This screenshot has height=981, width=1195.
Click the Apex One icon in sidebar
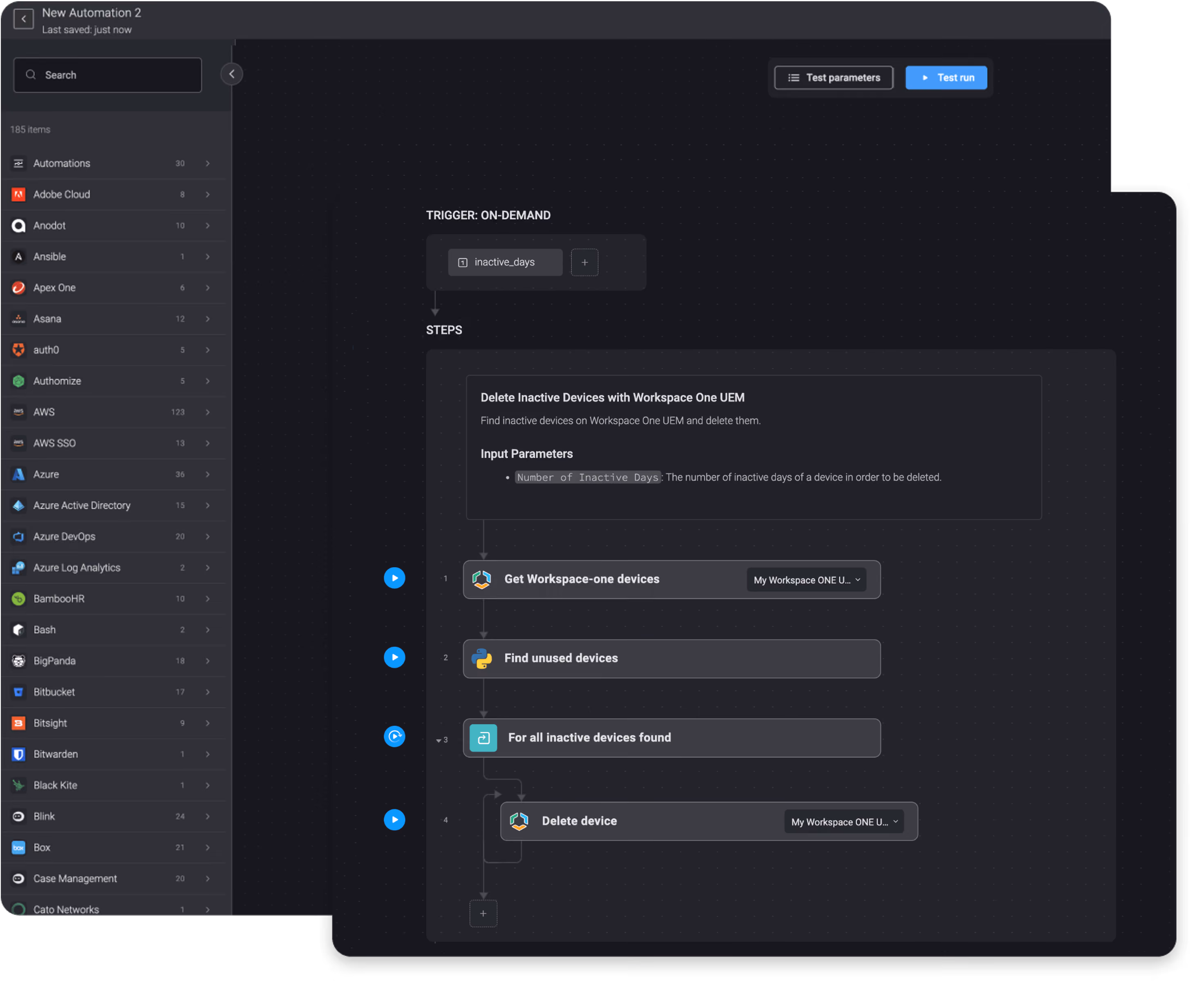[19, 288]
